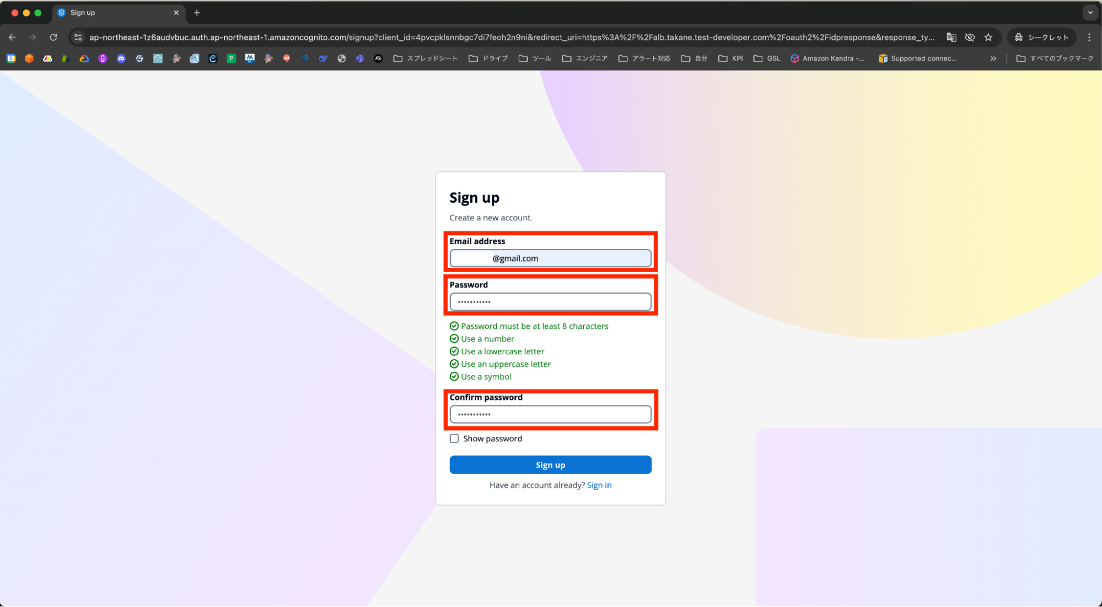The width and height of the screenshot is (1102, 607).
Task: Click the Google Translate icon in address bar
Action: (951, 37)
